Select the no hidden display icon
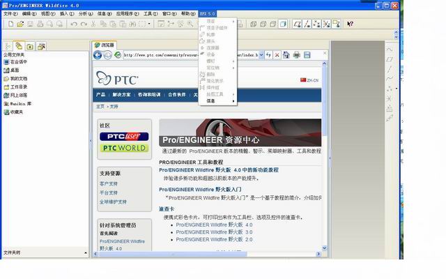 [272, 24]
